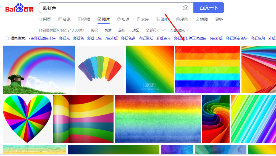This screenshot has height=156, width=276.
Task: Filter images by 动图
Action: click(x=136, y=30)
